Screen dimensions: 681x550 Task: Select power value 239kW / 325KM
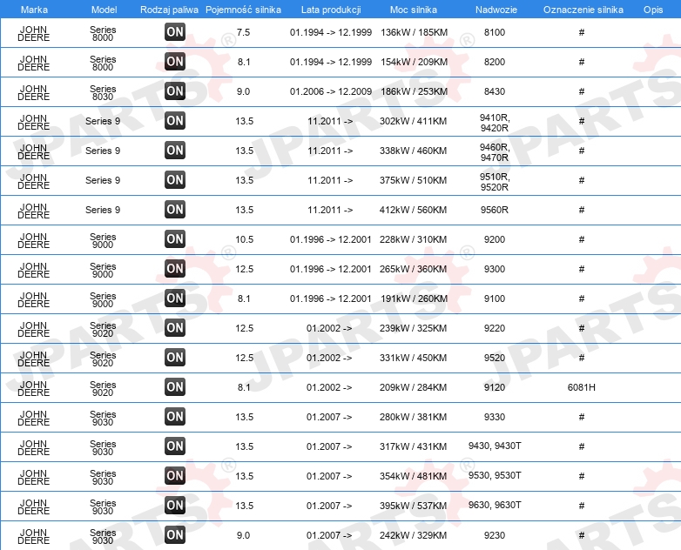click(x=413, y=328)
